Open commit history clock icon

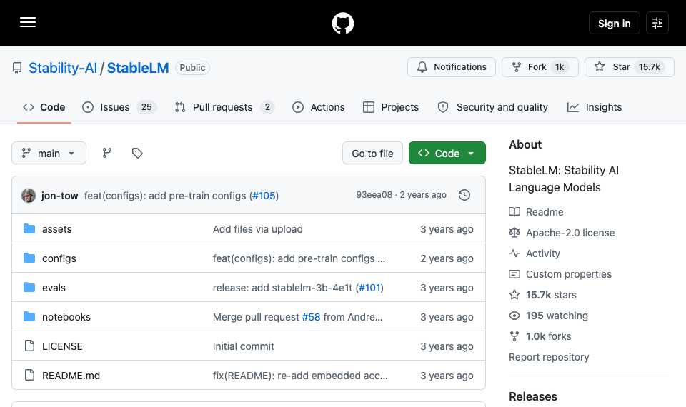pos(464,195)
